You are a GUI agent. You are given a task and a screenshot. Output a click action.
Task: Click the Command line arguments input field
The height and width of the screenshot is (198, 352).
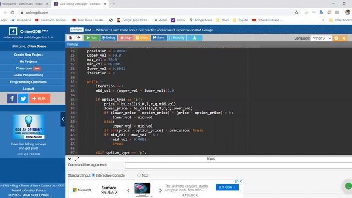tap(238, 166)
